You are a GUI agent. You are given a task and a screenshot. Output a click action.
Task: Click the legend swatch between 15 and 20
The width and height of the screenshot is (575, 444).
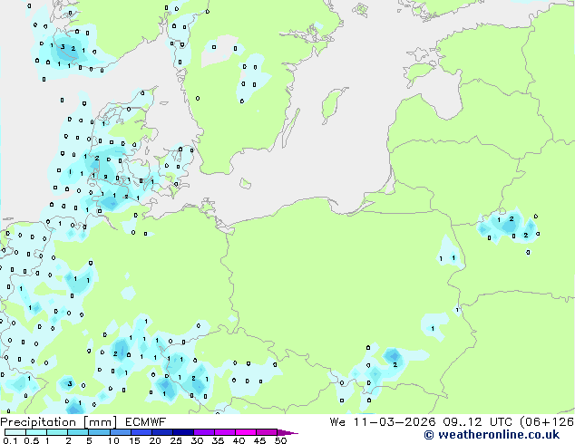pyautogui.click(x=141, y=432)
